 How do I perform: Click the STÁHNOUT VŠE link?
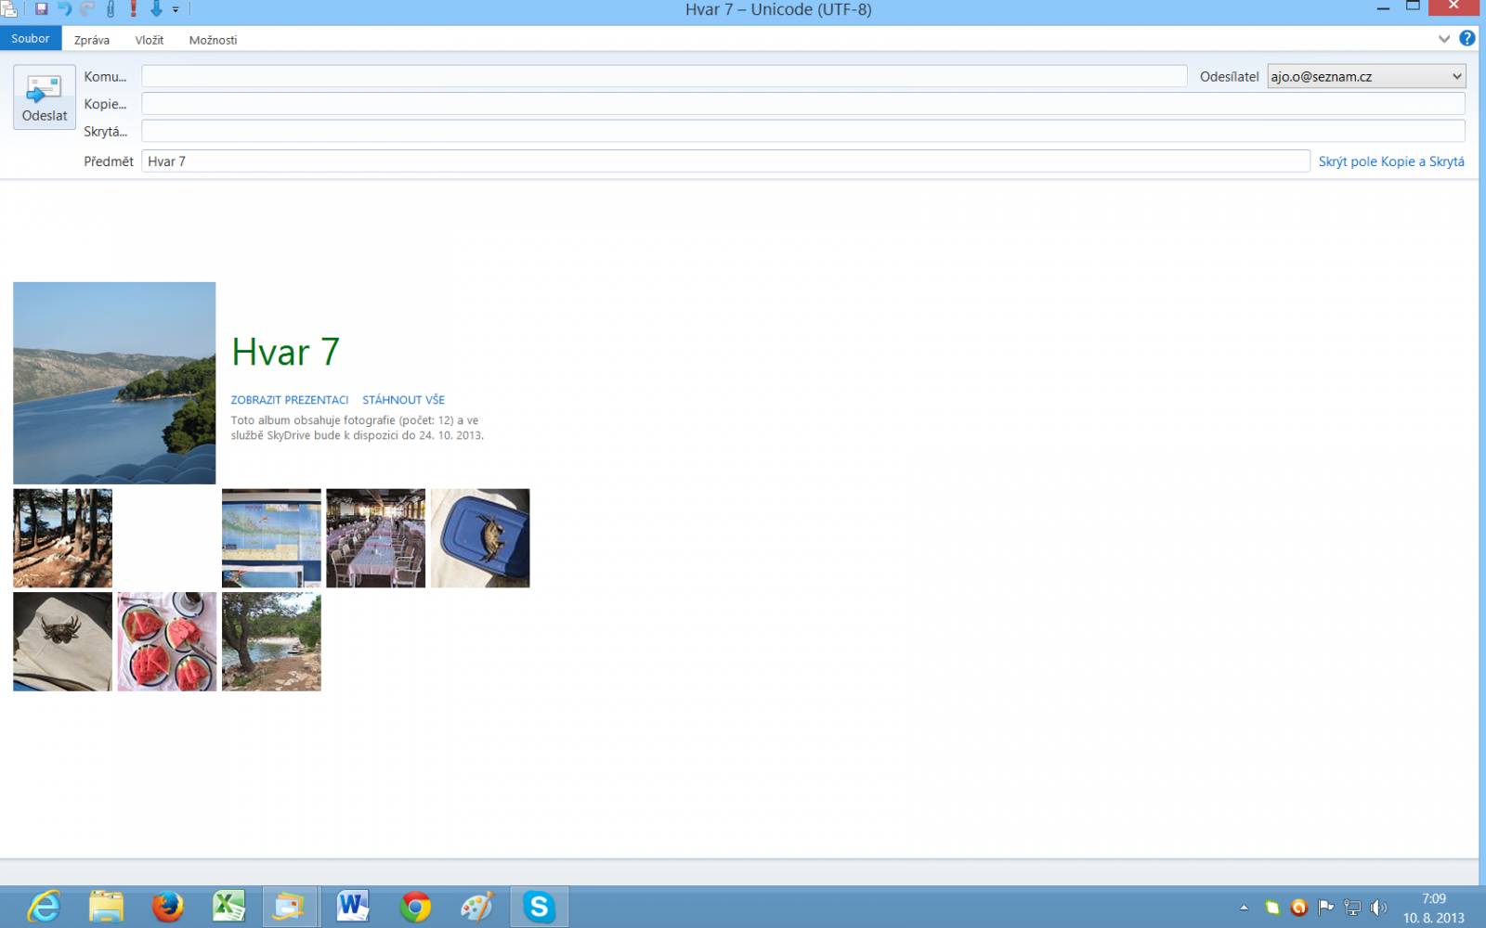(x=403, y=400)
